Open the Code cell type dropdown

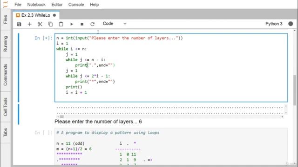[x=115, y=24]
